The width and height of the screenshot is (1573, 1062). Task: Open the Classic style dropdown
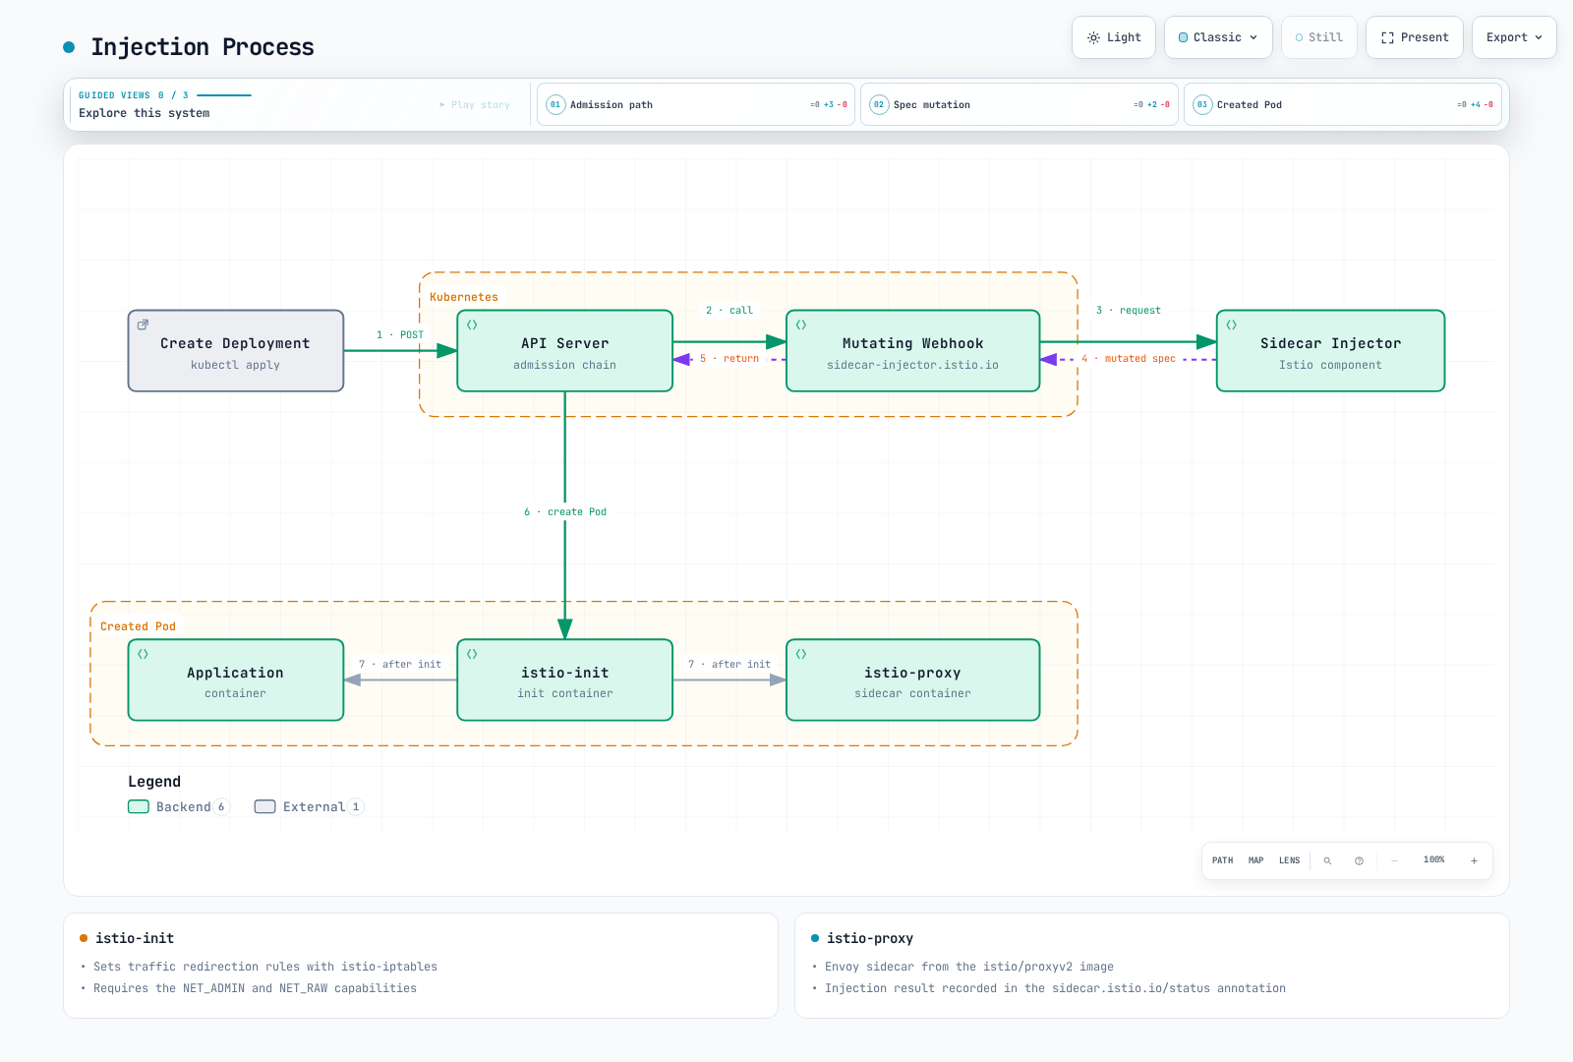(x=1218, y=37)
